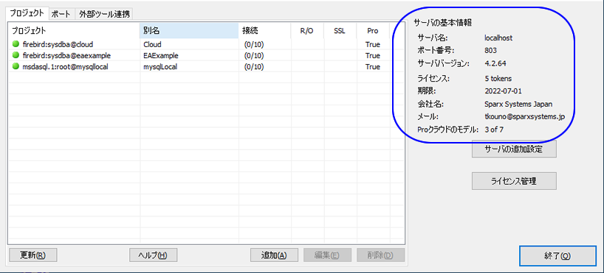Click the port number value 803

point(491,50)
